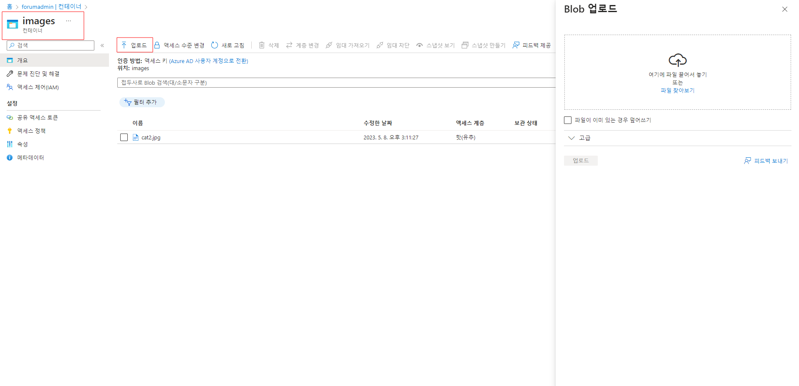Open the images container ellipsis menu

(x=68, y=21)
